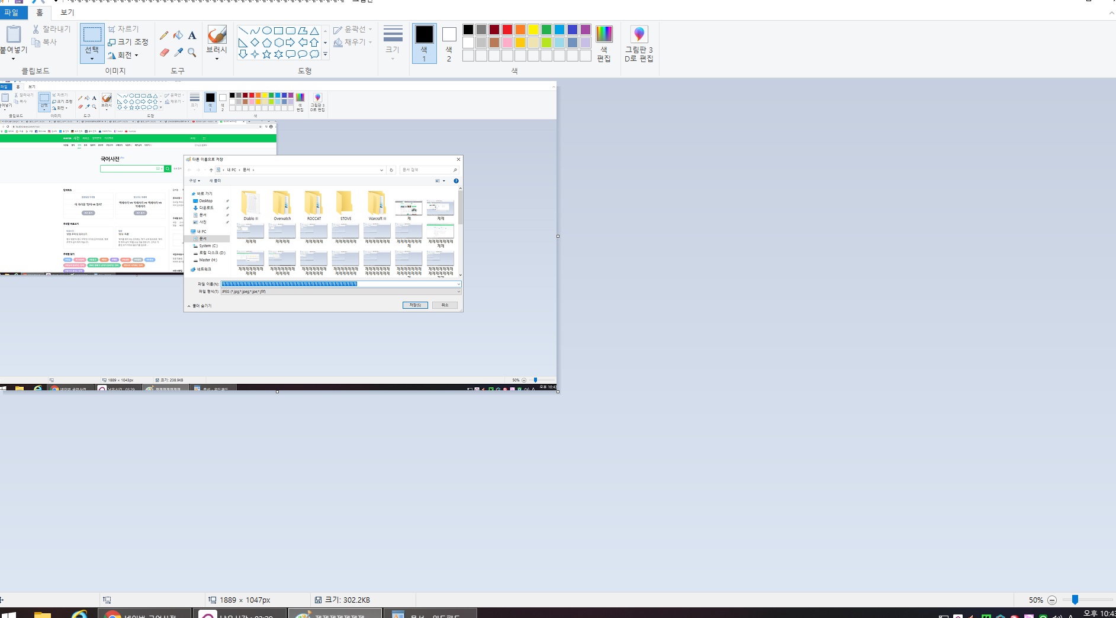This screenshot has height=618, width=1116.
Task: Choose the Diamond shape
Action: pyautogui.click(x=255, y=43)
